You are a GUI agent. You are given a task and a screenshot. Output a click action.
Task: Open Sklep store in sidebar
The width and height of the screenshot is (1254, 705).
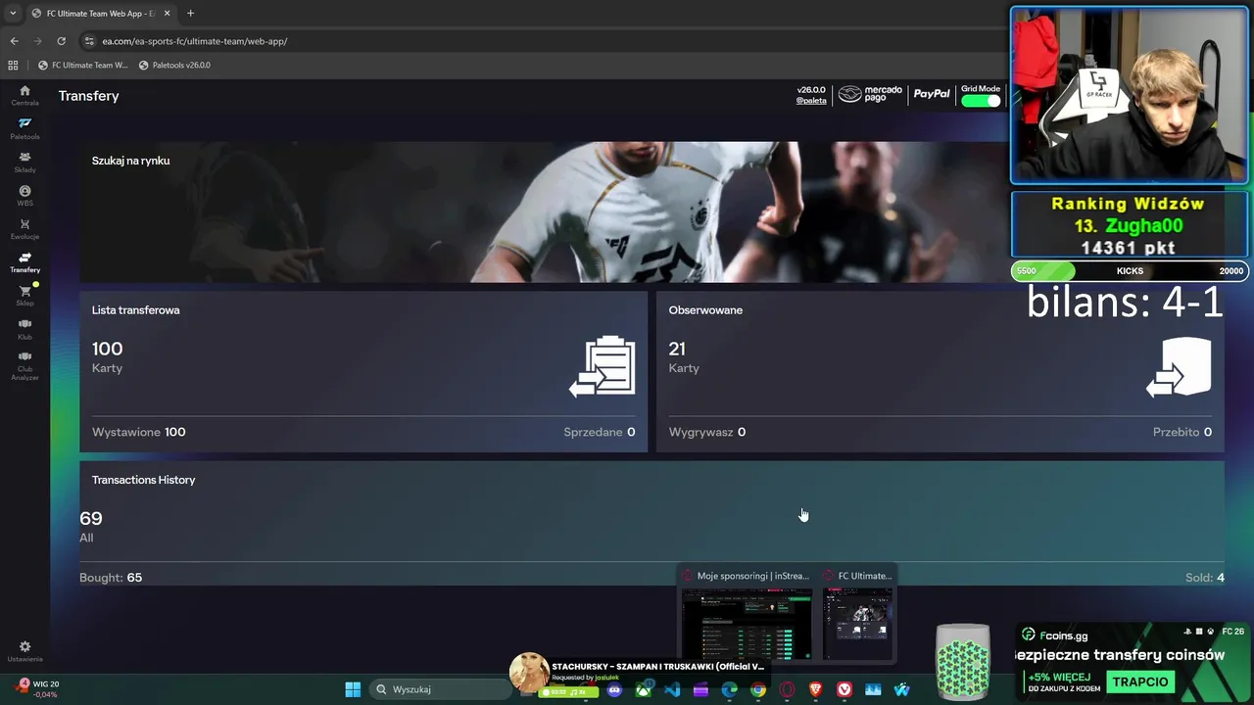(24, 296)
